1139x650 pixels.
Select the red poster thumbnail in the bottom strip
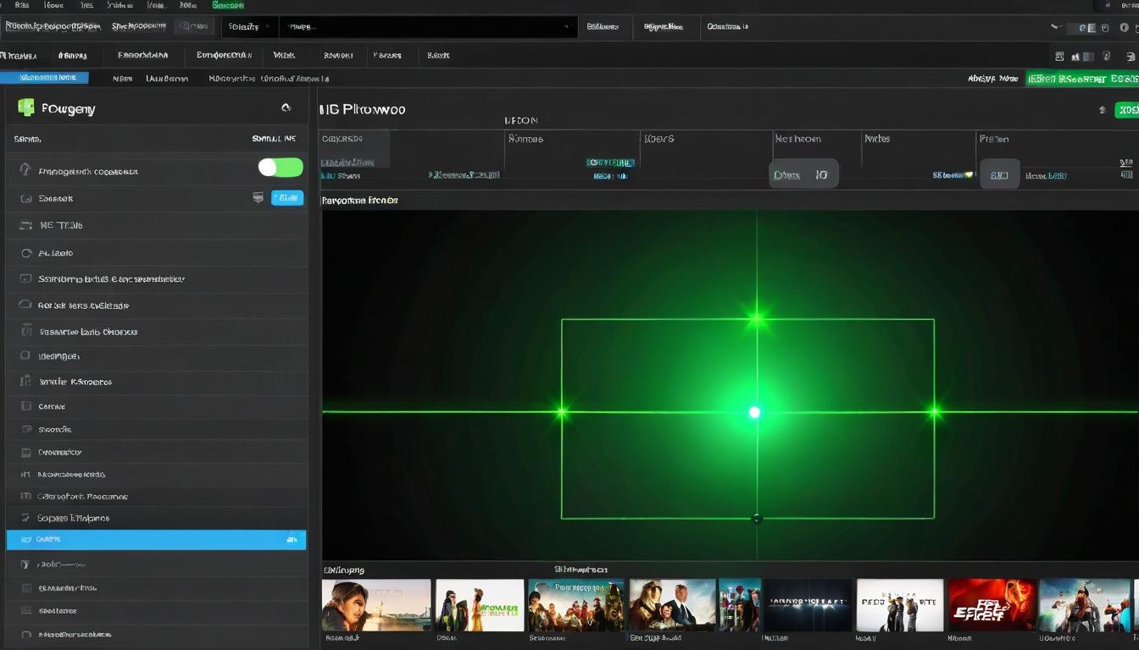point(992,605)
